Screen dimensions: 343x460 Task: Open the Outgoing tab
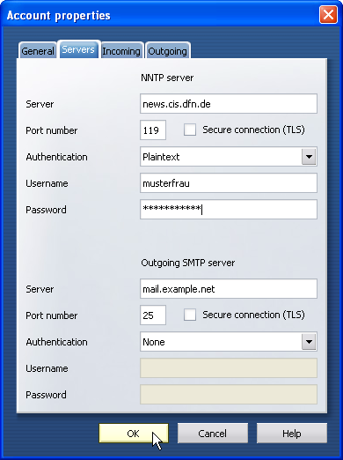coord(167,51)
